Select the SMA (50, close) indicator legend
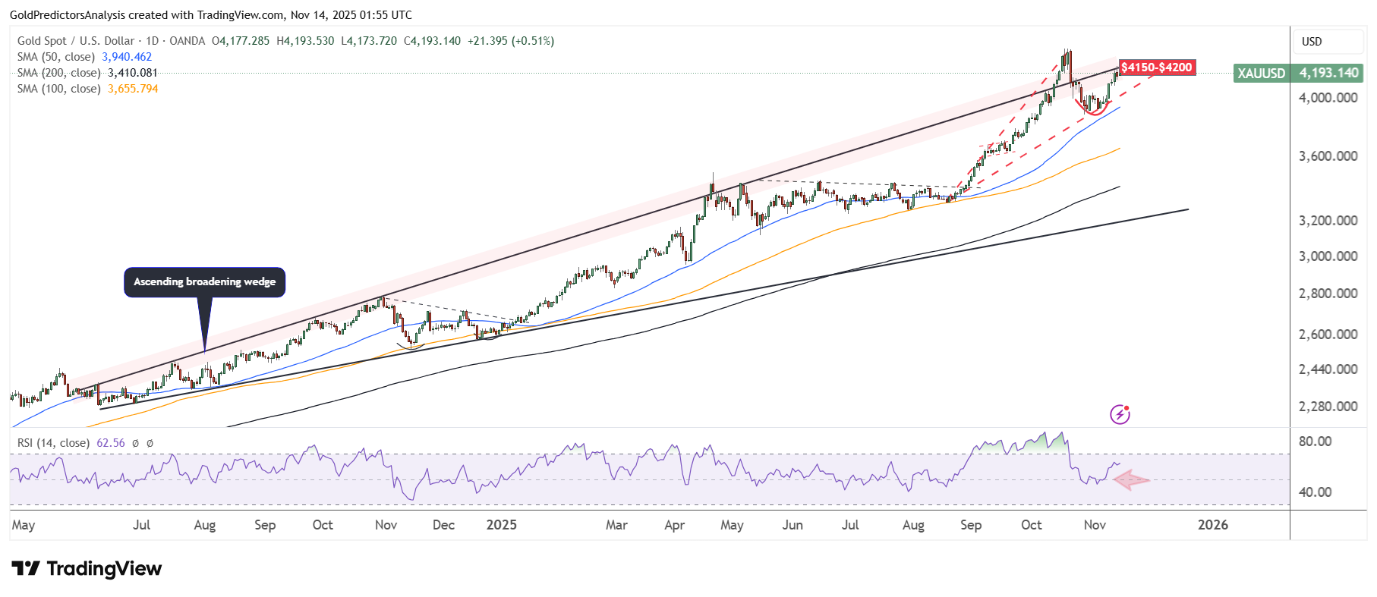Screen dimensions: 1377x597 pos(56,57)
